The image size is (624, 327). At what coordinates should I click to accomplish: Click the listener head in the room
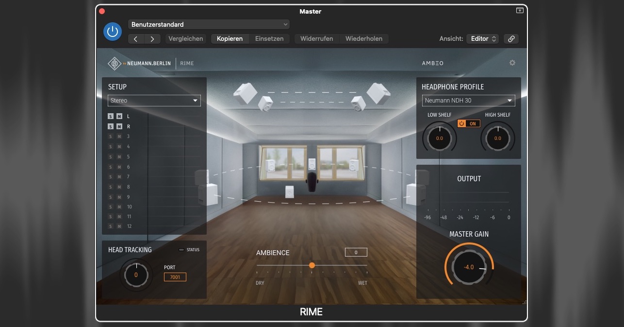coord(312,181)
